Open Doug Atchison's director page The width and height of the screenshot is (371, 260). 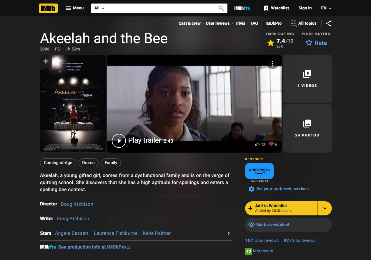(x=77, y=204)
